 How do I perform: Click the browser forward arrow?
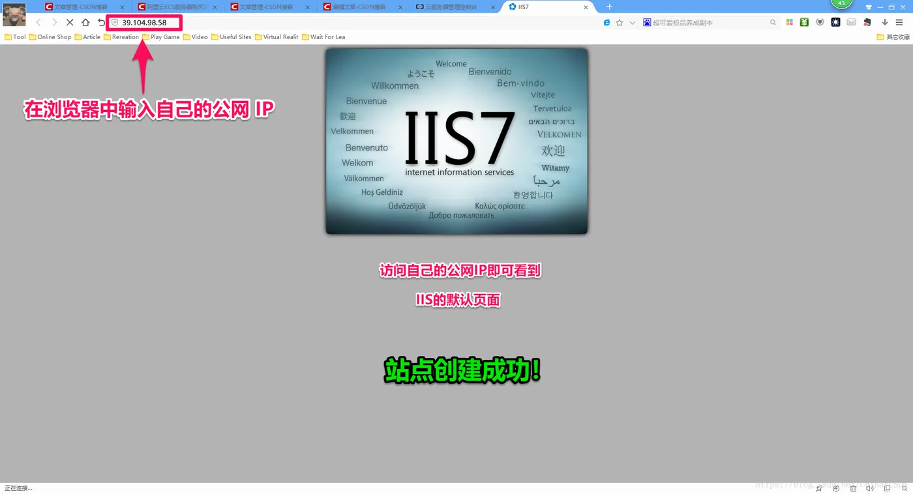(x=54, y=22)
